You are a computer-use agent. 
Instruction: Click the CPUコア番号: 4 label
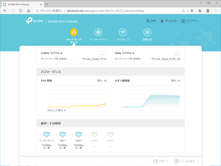(57, 111)
